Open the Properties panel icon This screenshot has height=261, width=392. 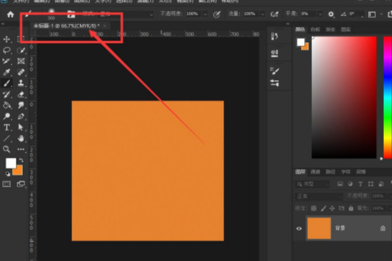pyautogui.click(x=275, y=53)
